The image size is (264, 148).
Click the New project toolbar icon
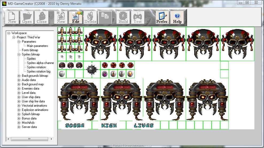[12, 18]
